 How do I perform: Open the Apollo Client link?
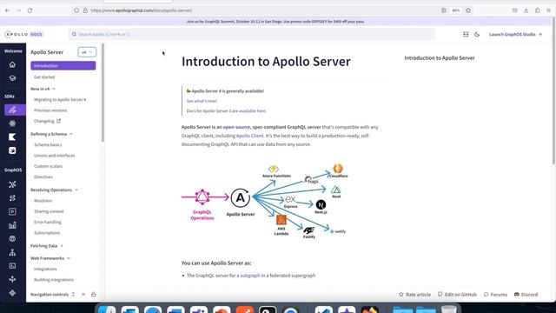(x=249, y=136)
